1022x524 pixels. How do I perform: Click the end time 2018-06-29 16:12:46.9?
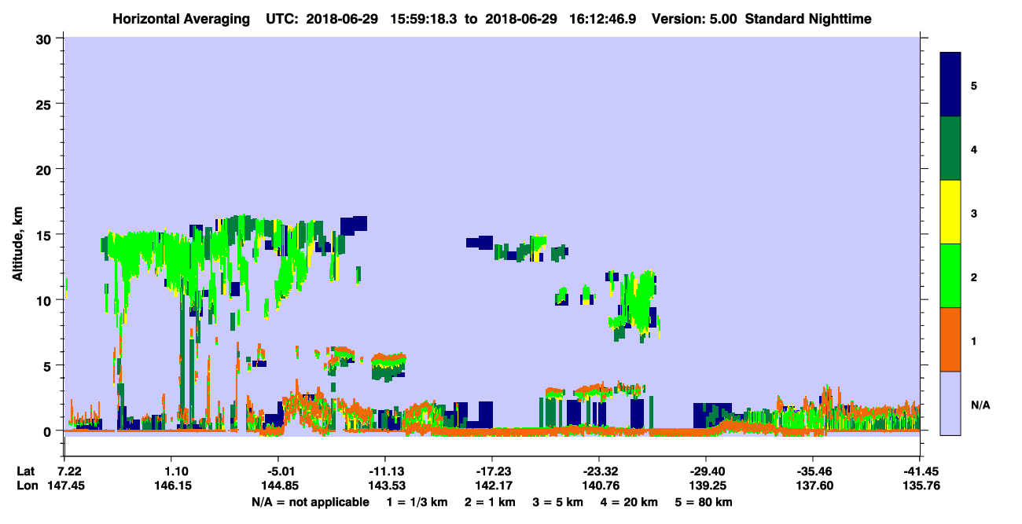click(561, 18)
